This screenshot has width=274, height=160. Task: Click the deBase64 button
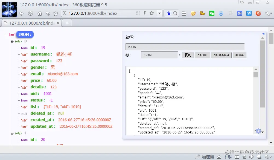[221, 55]
